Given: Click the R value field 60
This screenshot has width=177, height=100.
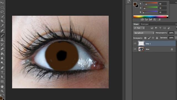Looking at the screenshot, I should (x=163, y=4).
